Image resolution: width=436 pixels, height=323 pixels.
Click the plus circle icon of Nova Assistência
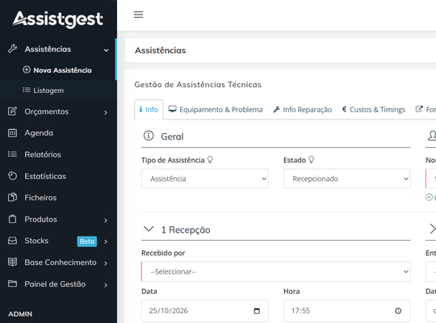pyautogui.click(x=27, y=69)
